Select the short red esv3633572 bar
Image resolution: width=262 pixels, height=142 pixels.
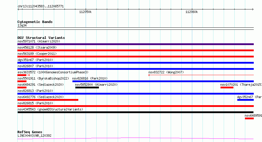click(x=23, y=75)
